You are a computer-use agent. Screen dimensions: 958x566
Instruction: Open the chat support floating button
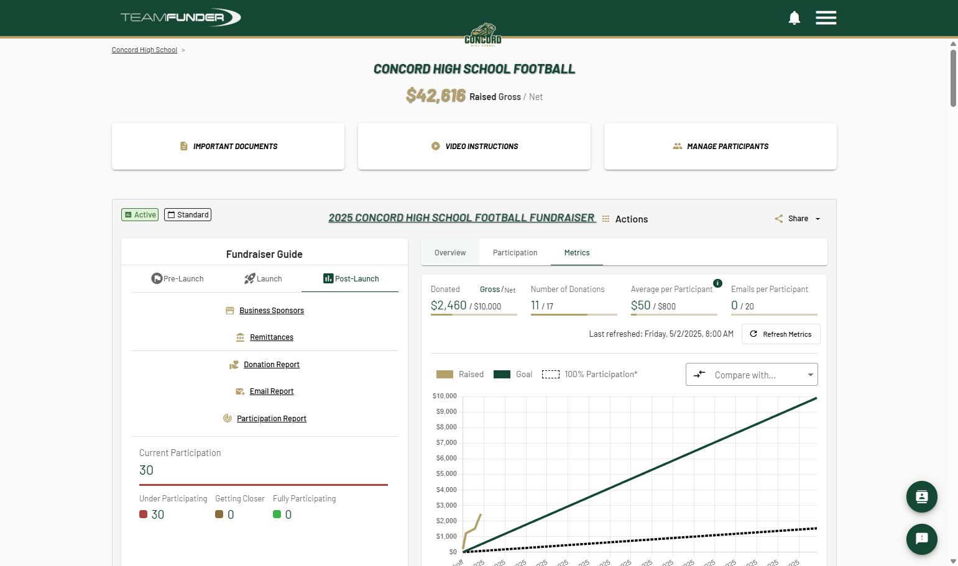921,539
